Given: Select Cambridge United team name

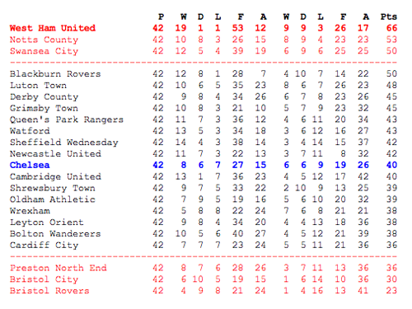Looking at the screenshot, I should 55,176.
